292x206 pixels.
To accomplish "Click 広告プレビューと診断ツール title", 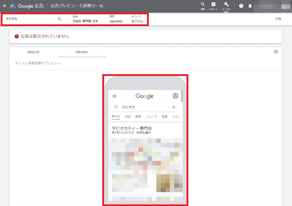I will click(77, 6).
